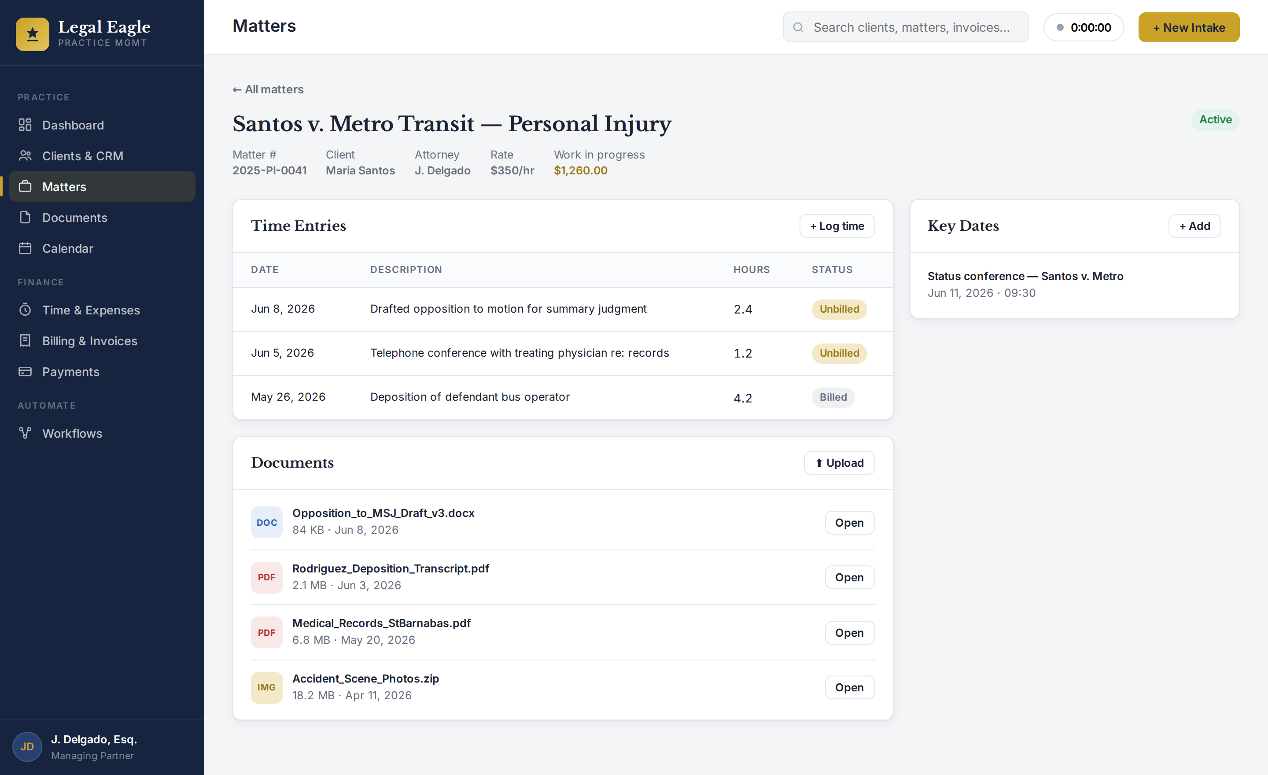The height and width of the screenshot is (775, 1268).
Task: Click Unbilled badge for Jun 5 entry
Action: [839, 354]
